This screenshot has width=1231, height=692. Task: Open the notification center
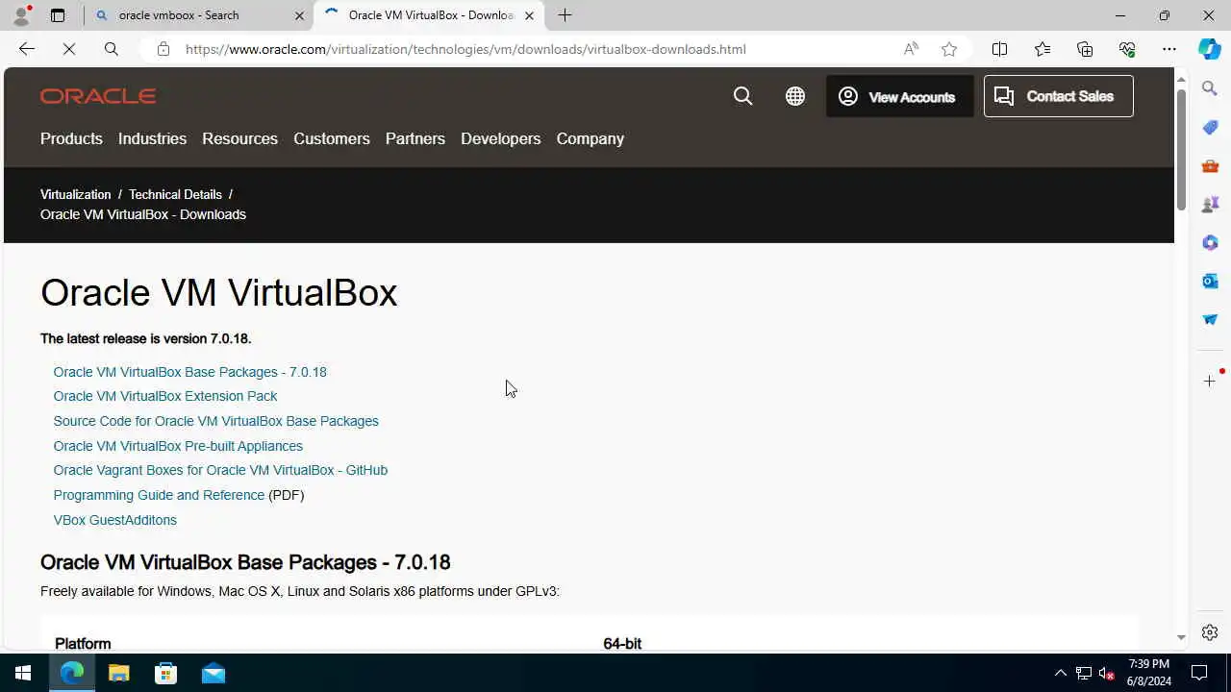[x=1199, y=673]
